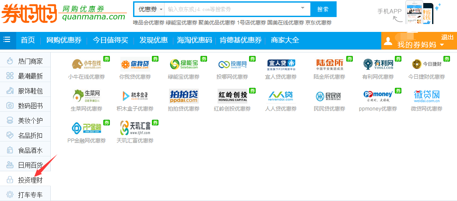
Task: Open the 绿能宝 Solarbao logo
Action: click(x=184, y=64)
